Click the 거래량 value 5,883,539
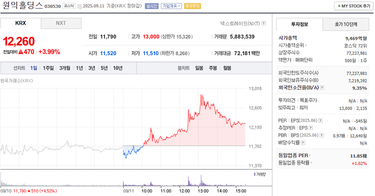Image resolution: width=375 pixels, height=196 pixels. (x=242, y=37)
